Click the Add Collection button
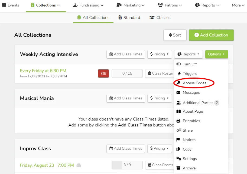The height and width of the screenshot is (174, 247). click(x=211, y=35)
